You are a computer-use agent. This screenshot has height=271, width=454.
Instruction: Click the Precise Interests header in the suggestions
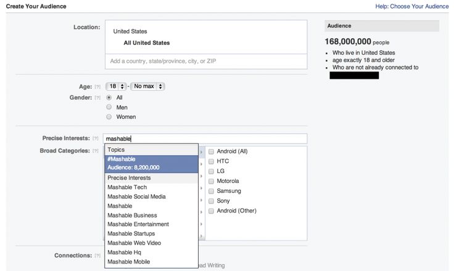coord(151,178)
